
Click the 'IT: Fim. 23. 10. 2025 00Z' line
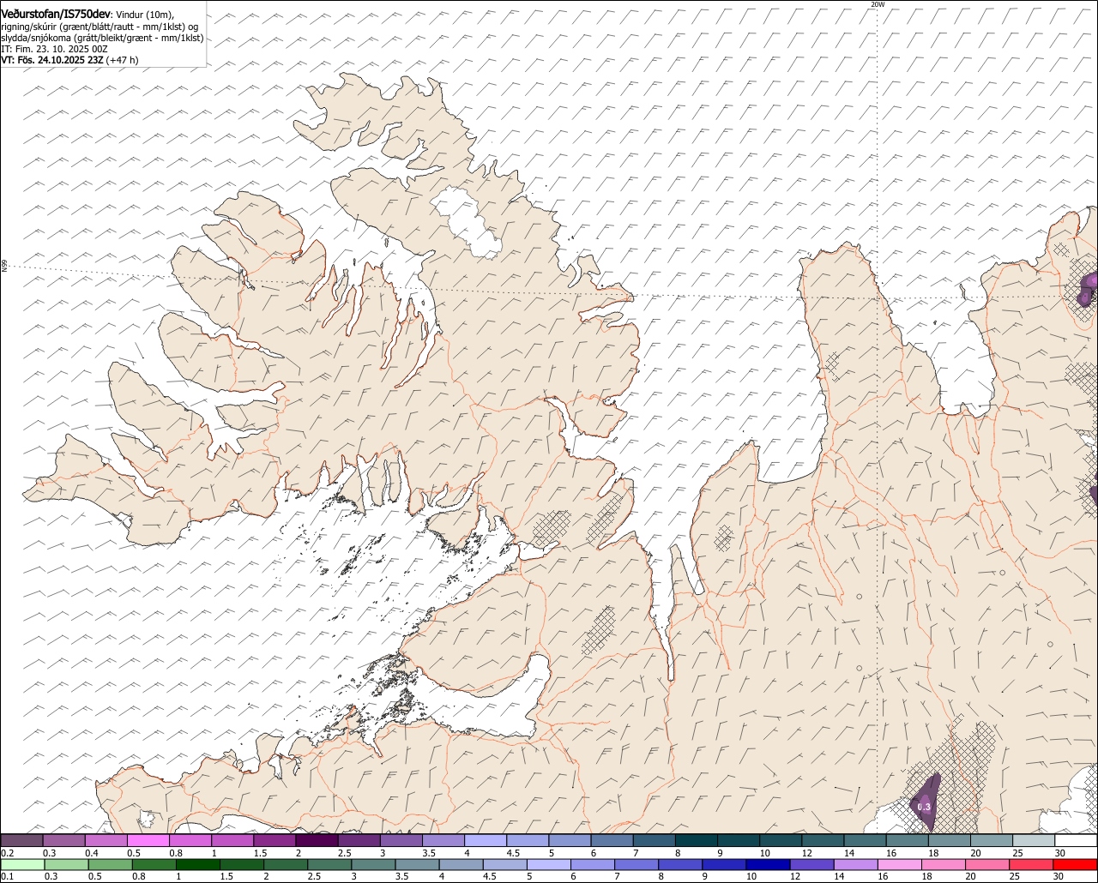54,49
